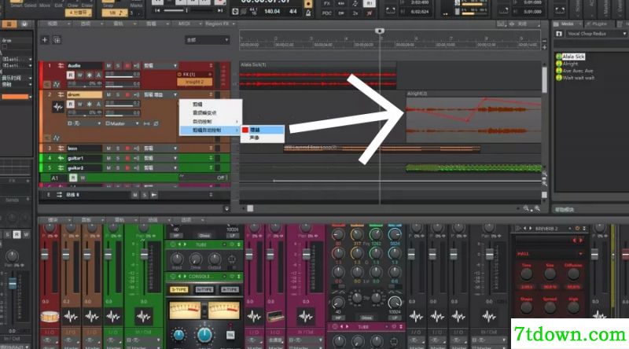
Task: Click rewind to start in transport
Action: tap(160, 10)
